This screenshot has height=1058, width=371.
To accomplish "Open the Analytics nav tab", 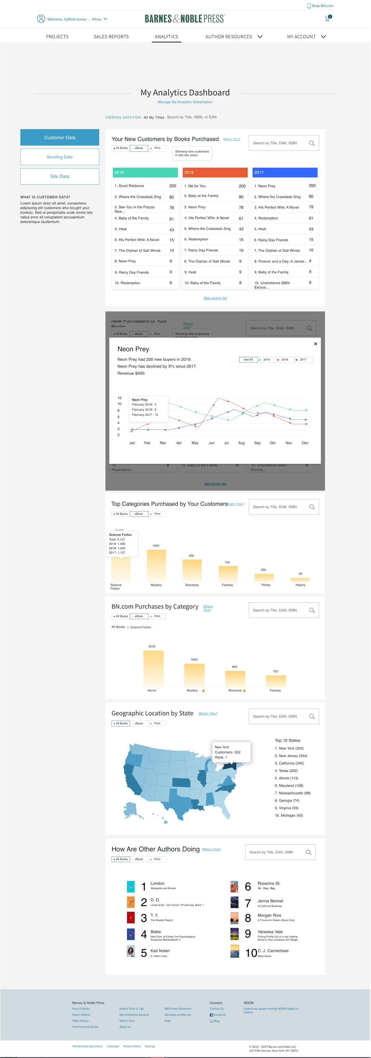I will point(166,37).
